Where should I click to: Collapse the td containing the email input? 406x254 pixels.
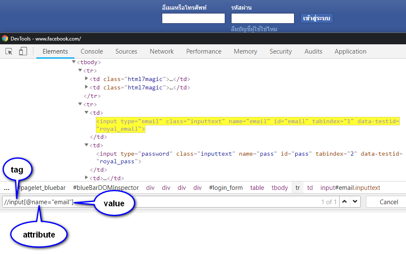[x=87, y=113]
